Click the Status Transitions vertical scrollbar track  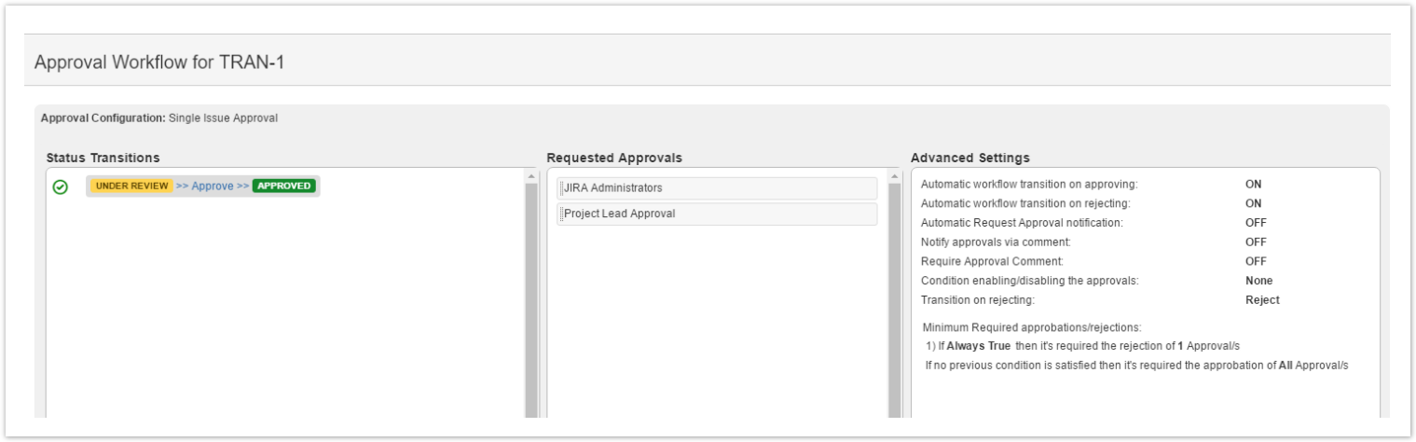[x=531, y=298]
